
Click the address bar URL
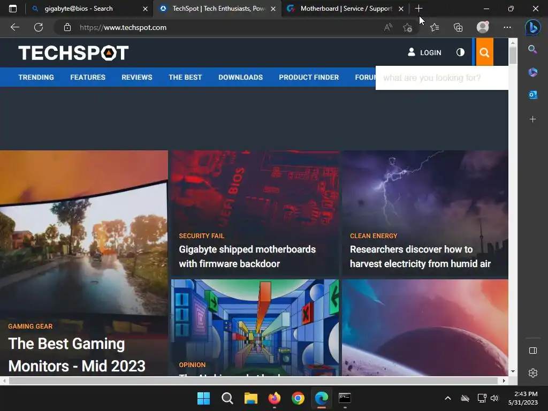click(x=123, y=27)
